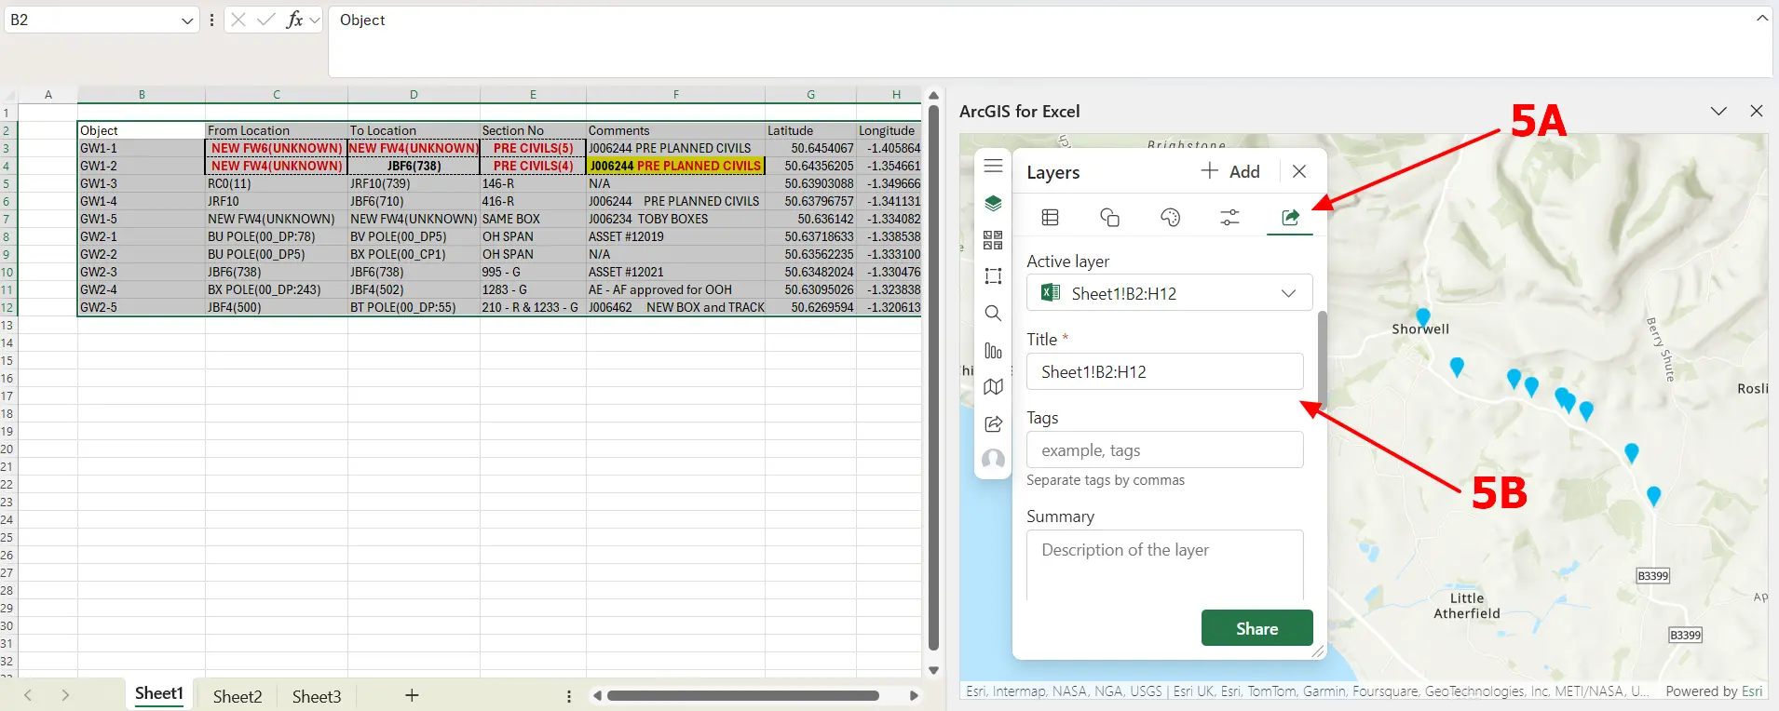Click the Esri link in map attribution
This screenshot has height=711, width=1779.
(1752, 691)
